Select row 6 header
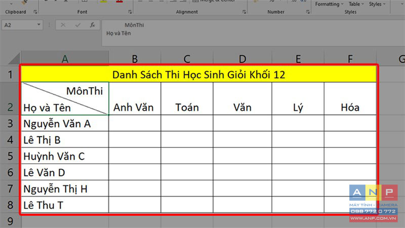Image resolution: width=405 pixels, height=228 pixels. tap(10, 172)
